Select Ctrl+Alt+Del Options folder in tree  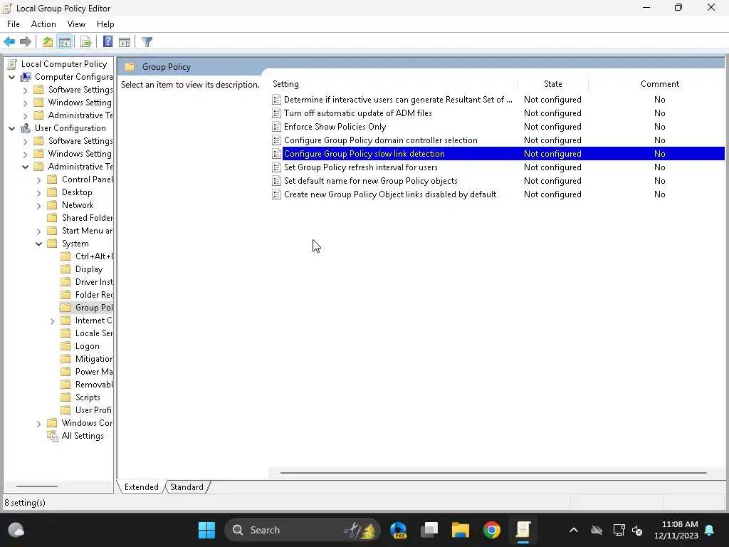point(93,256)
